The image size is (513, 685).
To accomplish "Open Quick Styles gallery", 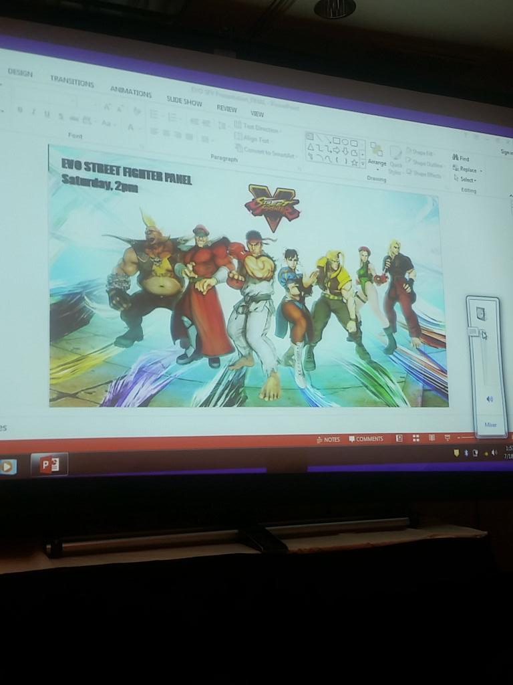I will [x=395, y=159].
